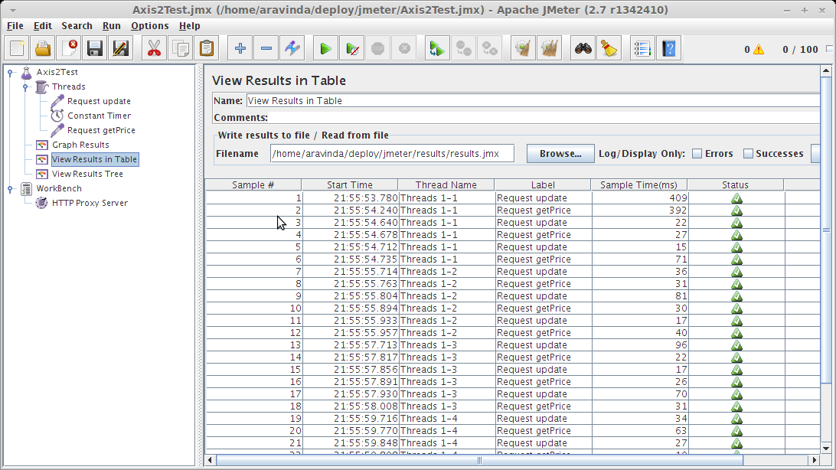Open the Search menu
The image size is (836, 470).
77,25
